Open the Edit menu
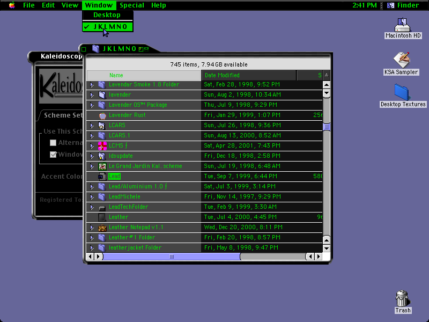Screen dimensions: 429x322 [x=48, y=5]
